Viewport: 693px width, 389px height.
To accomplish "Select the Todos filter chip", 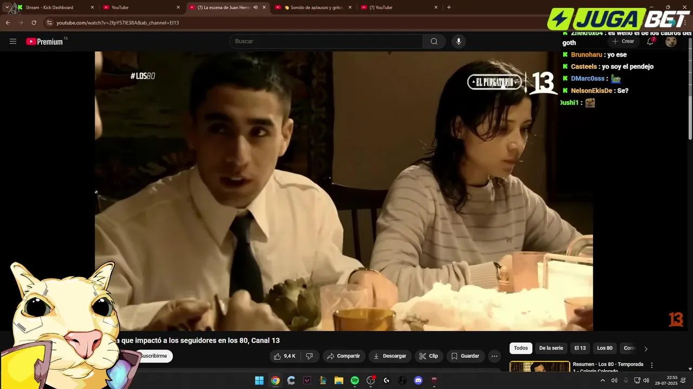I will pyautogui.click(x=521, y=348).
